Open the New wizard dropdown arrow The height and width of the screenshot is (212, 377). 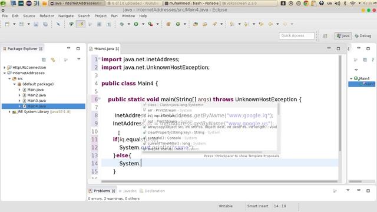pos(14,24)
